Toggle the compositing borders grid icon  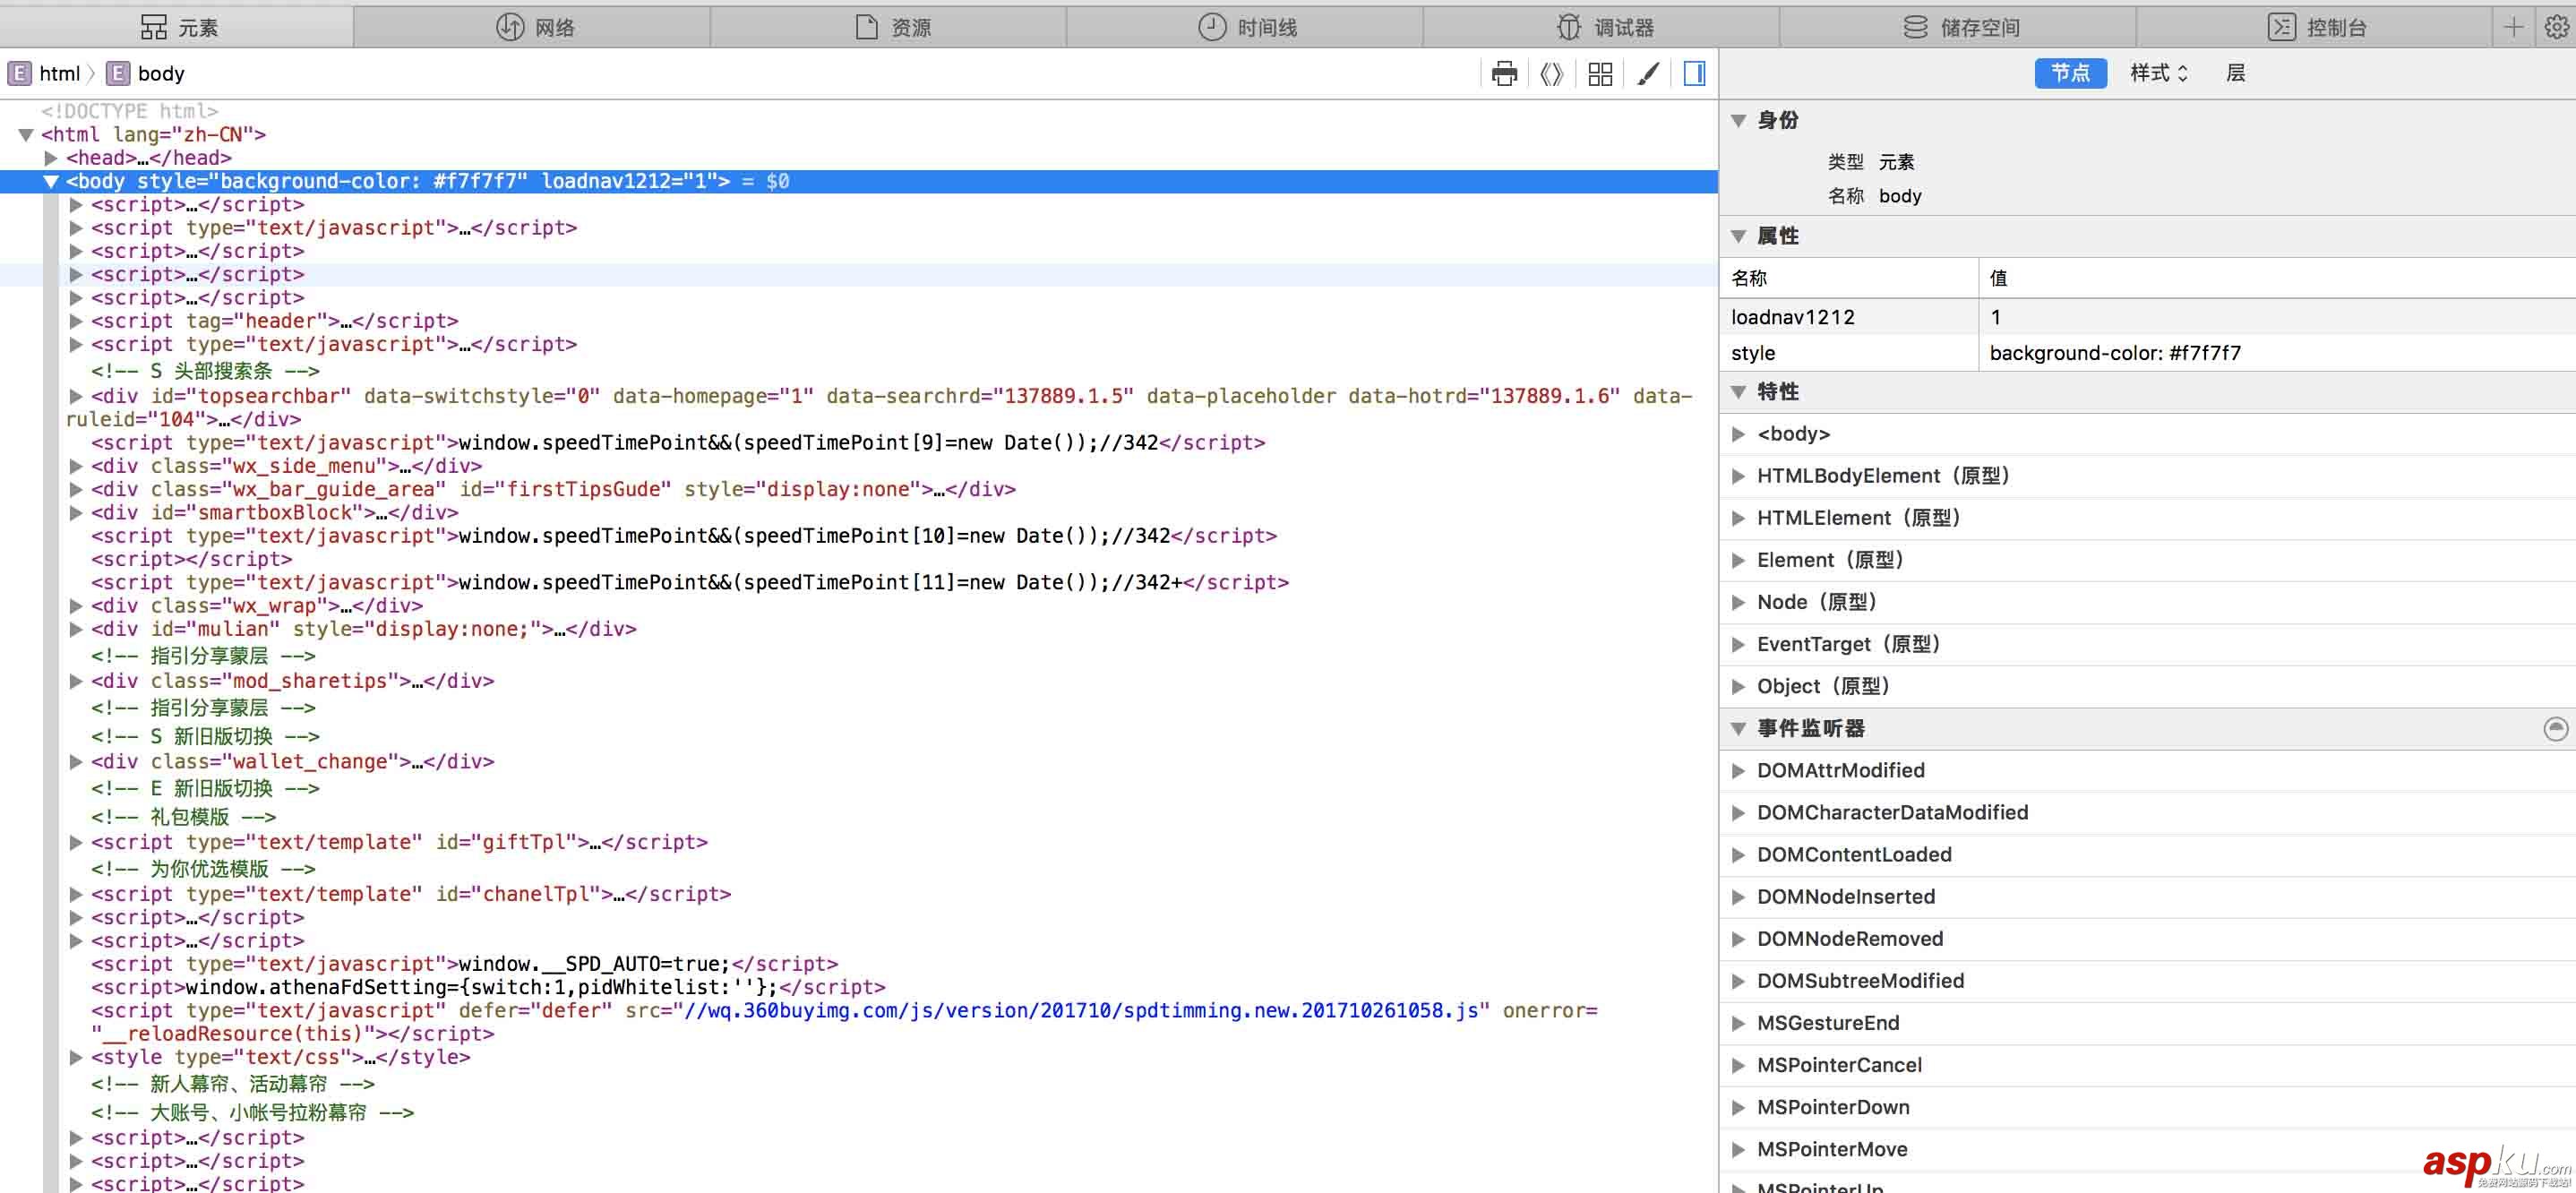[1600, 73]
